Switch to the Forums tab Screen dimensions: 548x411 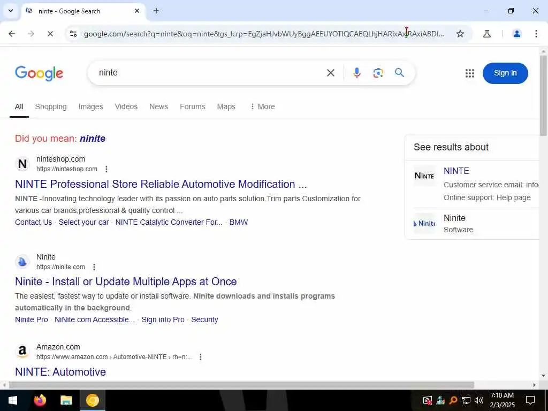pos(193,106)
